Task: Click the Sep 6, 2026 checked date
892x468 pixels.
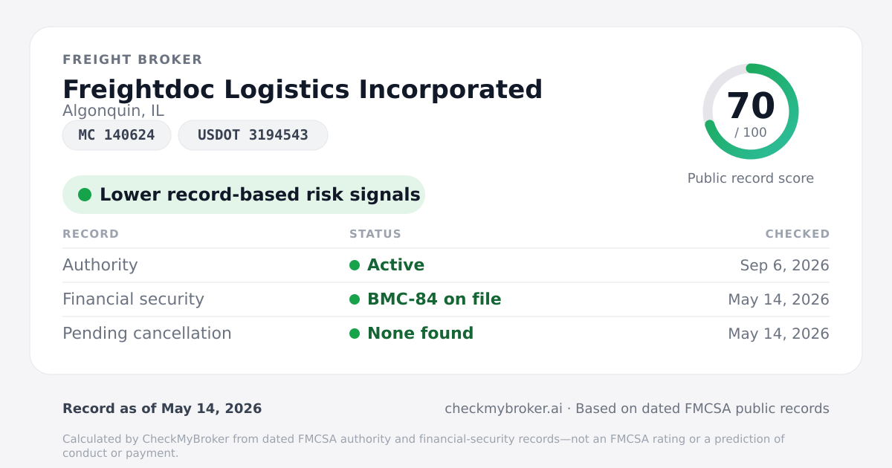Action: tap(785, 265)
